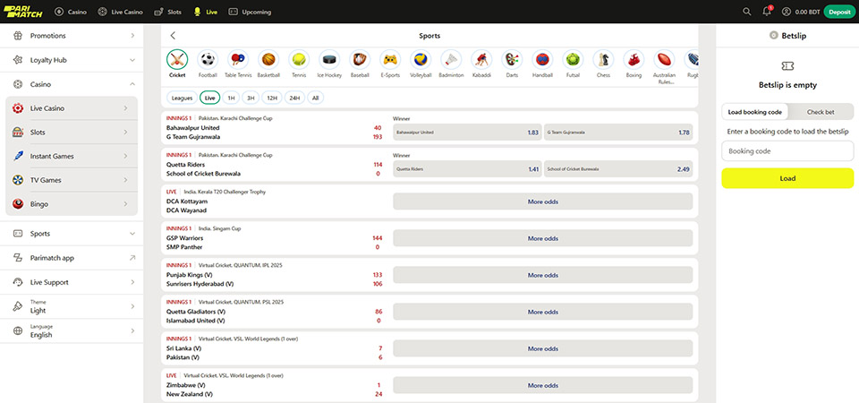Open Live in the top navigation

click(206, 12)
